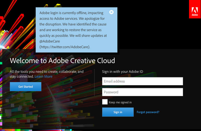The height and width of the screenshot is (131, 201).
Task: Click the "Keep me signed in" label
Action: [x=120, y=102]
